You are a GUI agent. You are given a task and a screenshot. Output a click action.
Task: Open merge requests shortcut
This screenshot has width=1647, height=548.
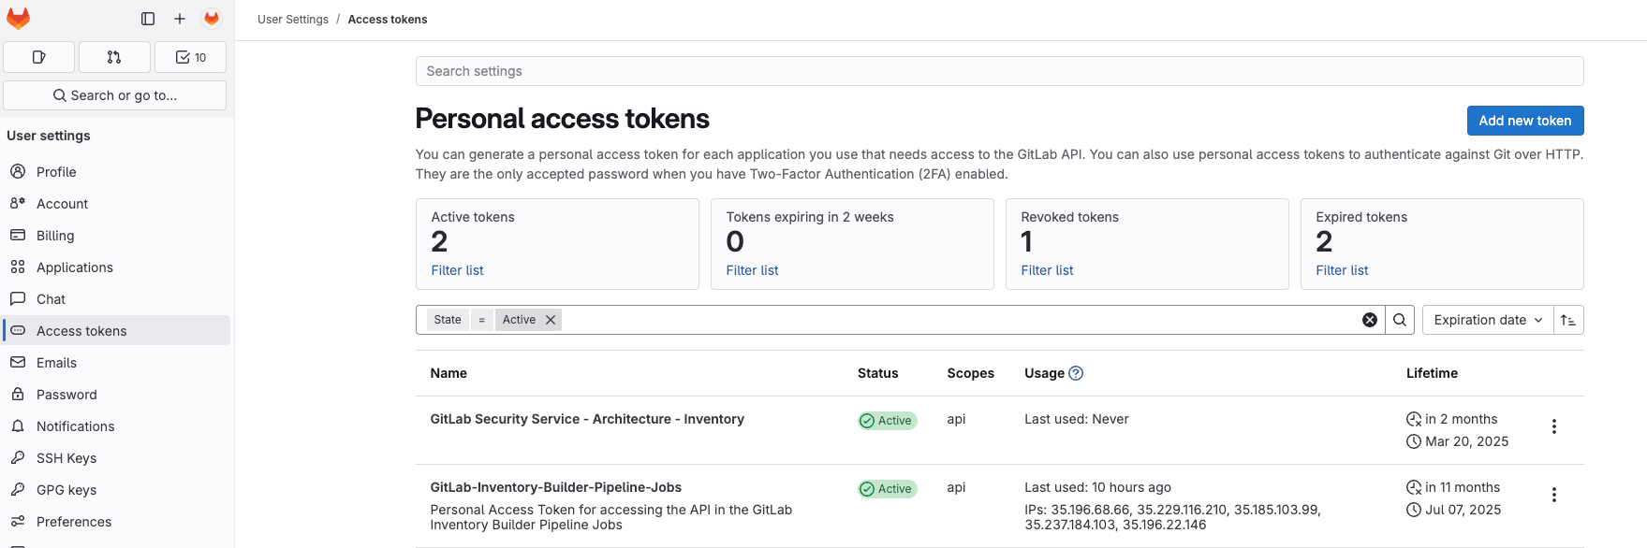coord(114,57)
